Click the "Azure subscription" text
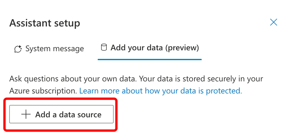289x134 pixels. click(x=43, y=91)
